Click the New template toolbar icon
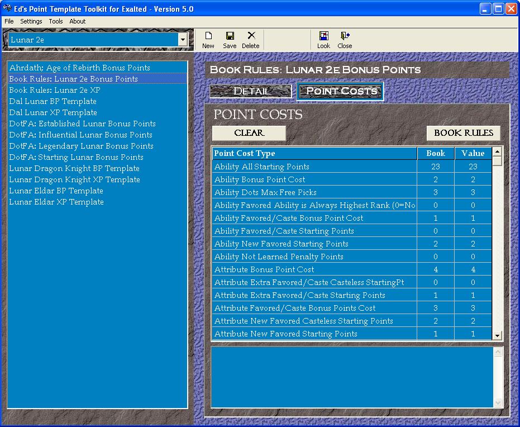The image size is (520, 427). click(x=208, y=36)
